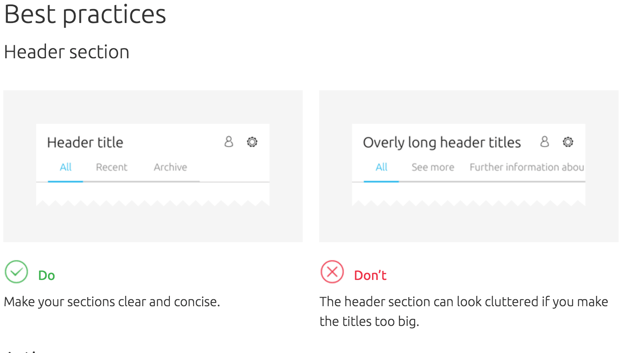635x353 pixels.
Task: Click the Best practices heading
Action: click(x=85, y=14)
